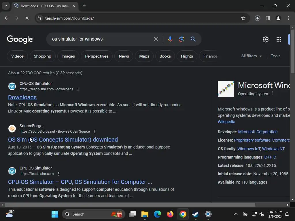
Task: Click the forward navigation arrow
Action: [x=17, y=18]
